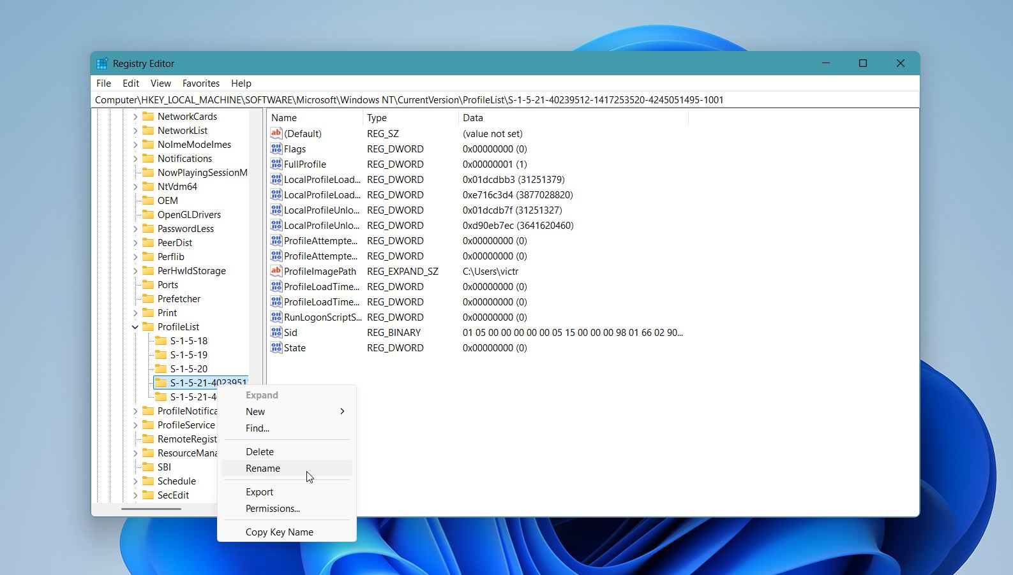Collapse the ProfileList tree node
The width and height of the screenshot is (1013, 575).
(x=135, y=327)
